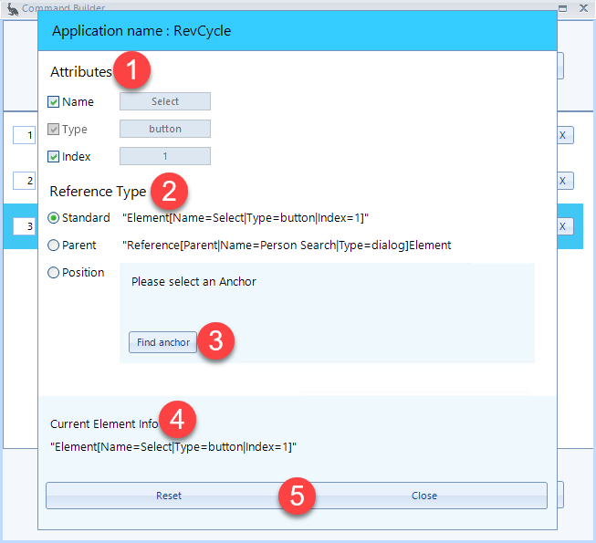Click 'Please select an Anchor' message

tap(193, 282)
